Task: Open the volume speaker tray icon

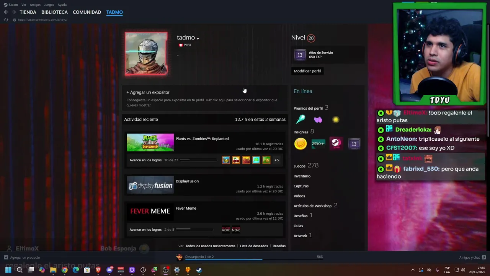Action: point(463,270)
